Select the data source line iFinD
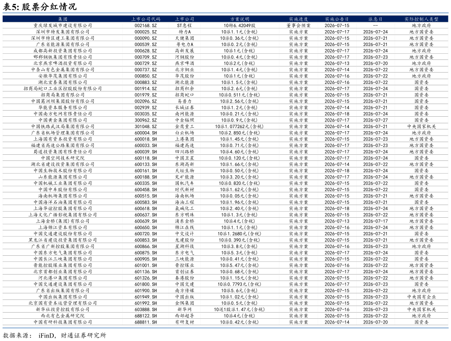This screenshot has width=451, height=341. (54, 335)
